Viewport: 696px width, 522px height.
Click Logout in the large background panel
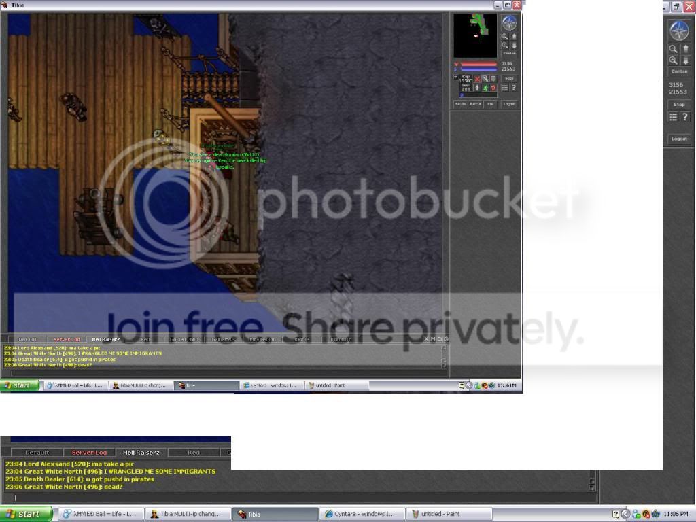pyautogui.click(x=679, y=139)
